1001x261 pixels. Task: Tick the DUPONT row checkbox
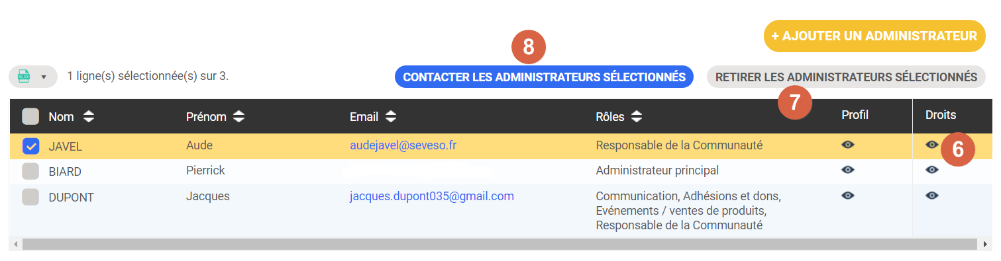pyautogui.click(x=30, y=197)
